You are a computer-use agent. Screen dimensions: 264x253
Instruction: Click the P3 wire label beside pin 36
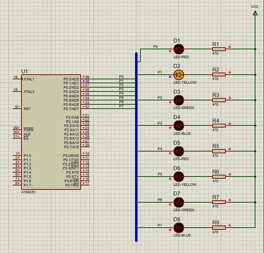tap(121, 89)
